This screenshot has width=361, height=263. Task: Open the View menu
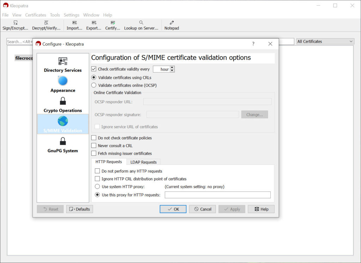[x=17, y=15]
